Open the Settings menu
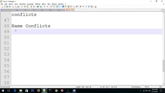The image size is (165, 93). pos(38,4)
